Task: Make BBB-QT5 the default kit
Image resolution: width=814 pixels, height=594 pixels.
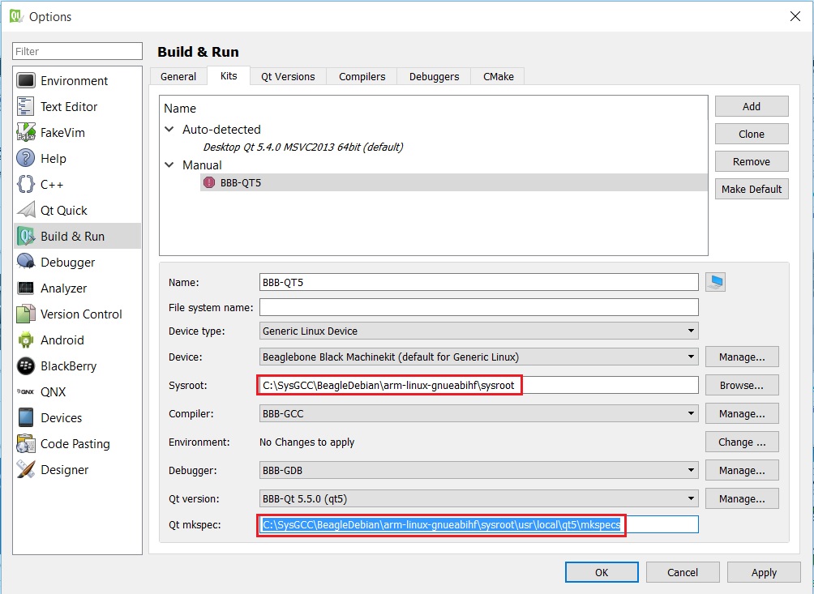Action: pyautogui.click(x=751, y=189)
